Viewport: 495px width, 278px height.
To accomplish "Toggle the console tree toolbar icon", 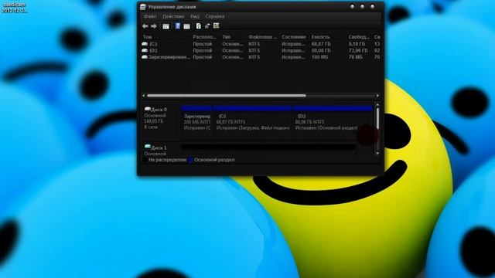I will [166, 26].
